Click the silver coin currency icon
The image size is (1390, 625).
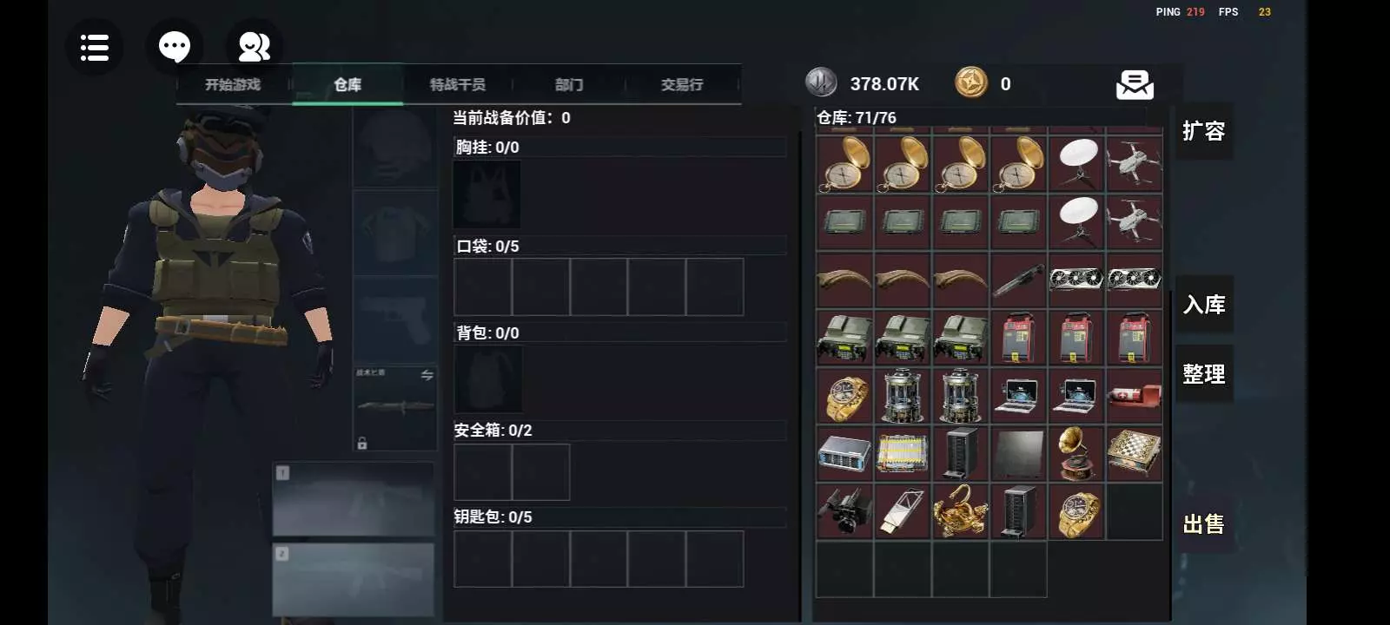pos(821,82)
